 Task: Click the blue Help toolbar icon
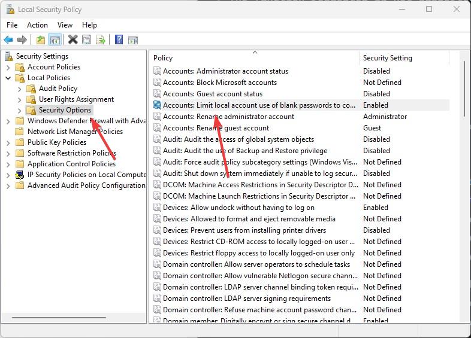click(x=119, y=39)
